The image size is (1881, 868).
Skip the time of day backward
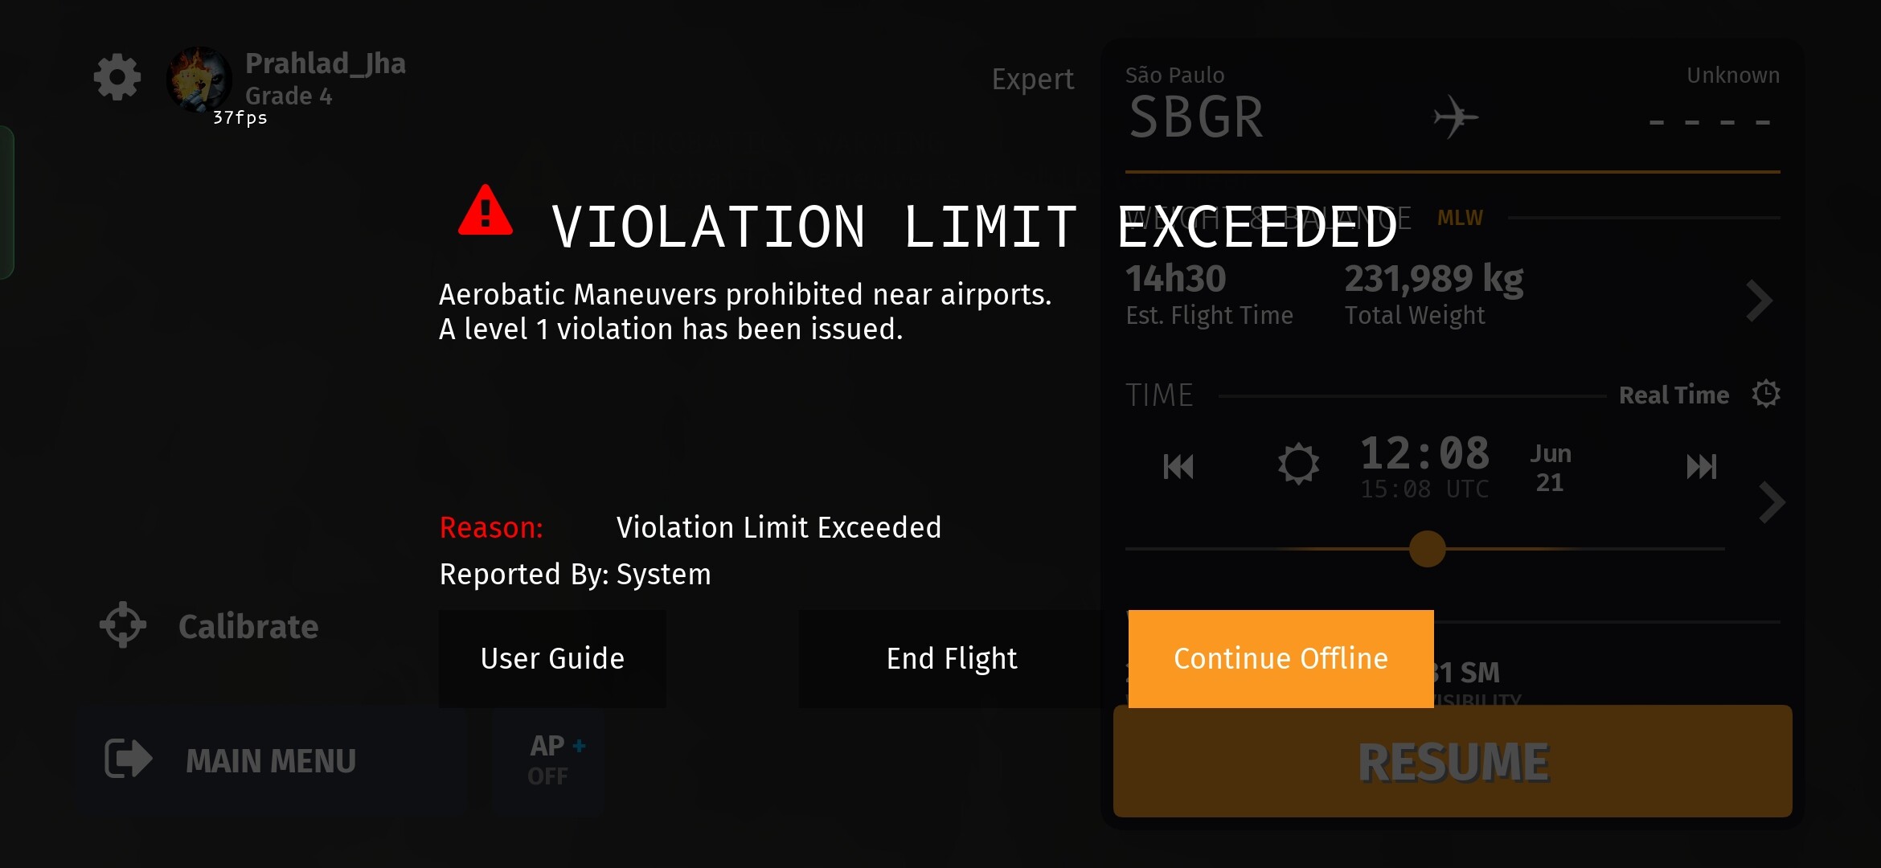pos(1178,466)
